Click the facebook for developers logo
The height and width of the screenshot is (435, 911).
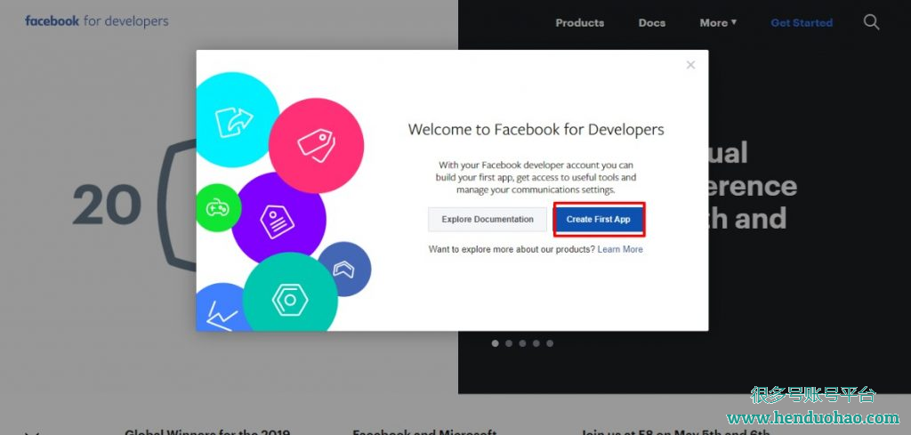tap(96, 21)
